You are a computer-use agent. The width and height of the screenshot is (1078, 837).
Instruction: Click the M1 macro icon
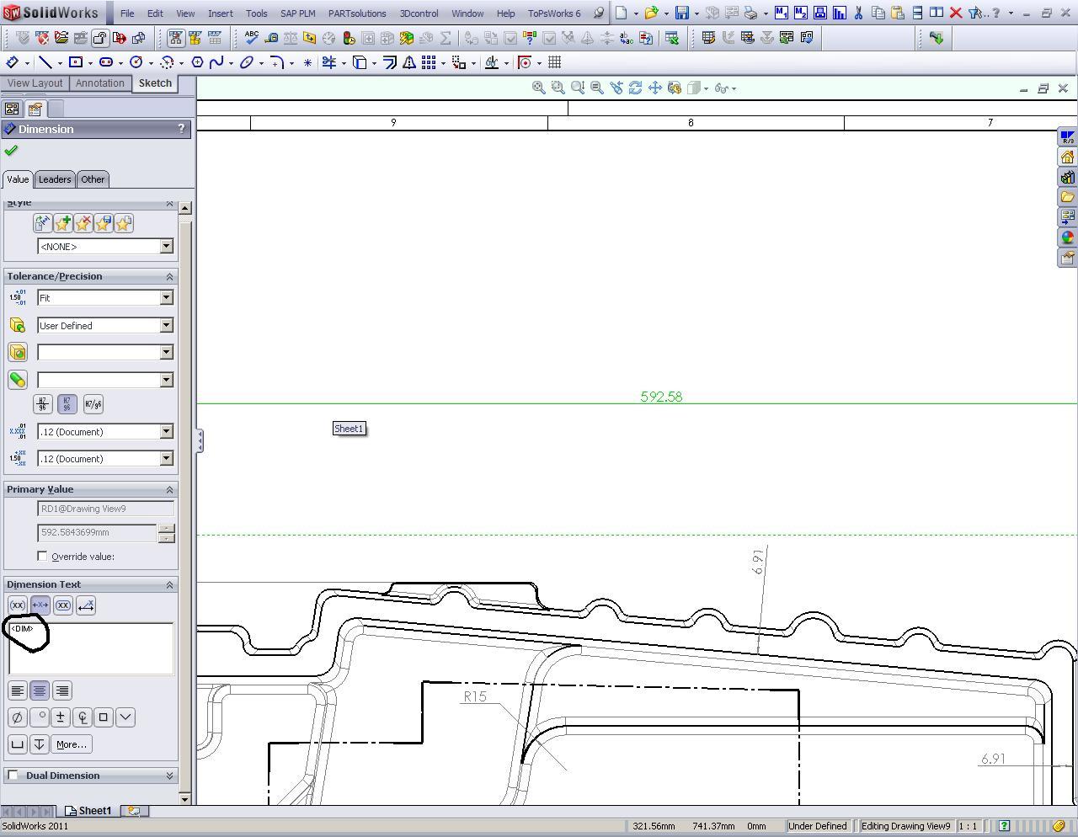[x=781, y=13]
